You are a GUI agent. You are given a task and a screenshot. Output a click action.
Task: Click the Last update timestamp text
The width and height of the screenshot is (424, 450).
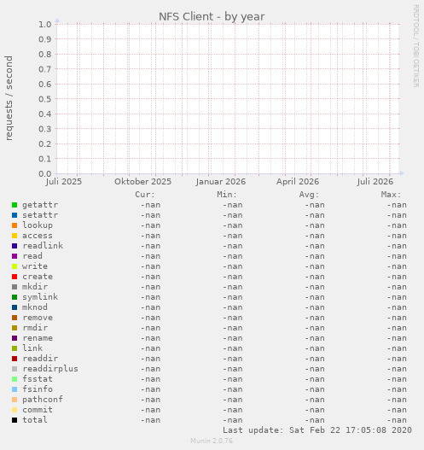[x=317, y=430]
